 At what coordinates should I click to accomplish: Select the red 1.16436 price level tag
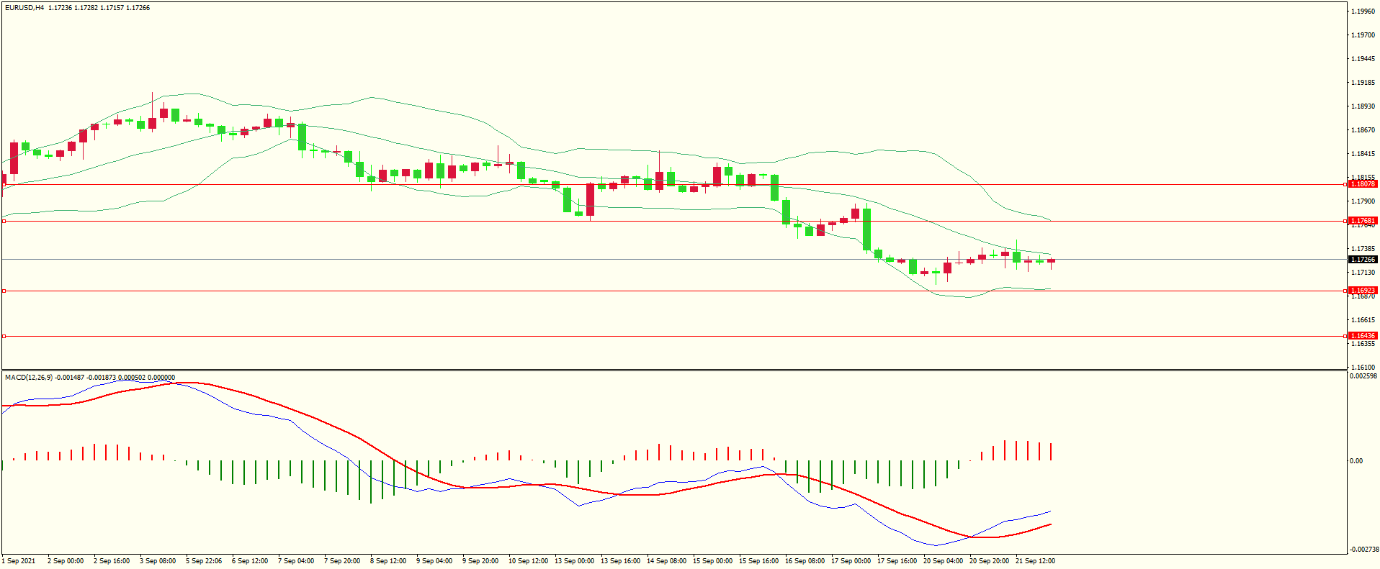pos(1363,336)
